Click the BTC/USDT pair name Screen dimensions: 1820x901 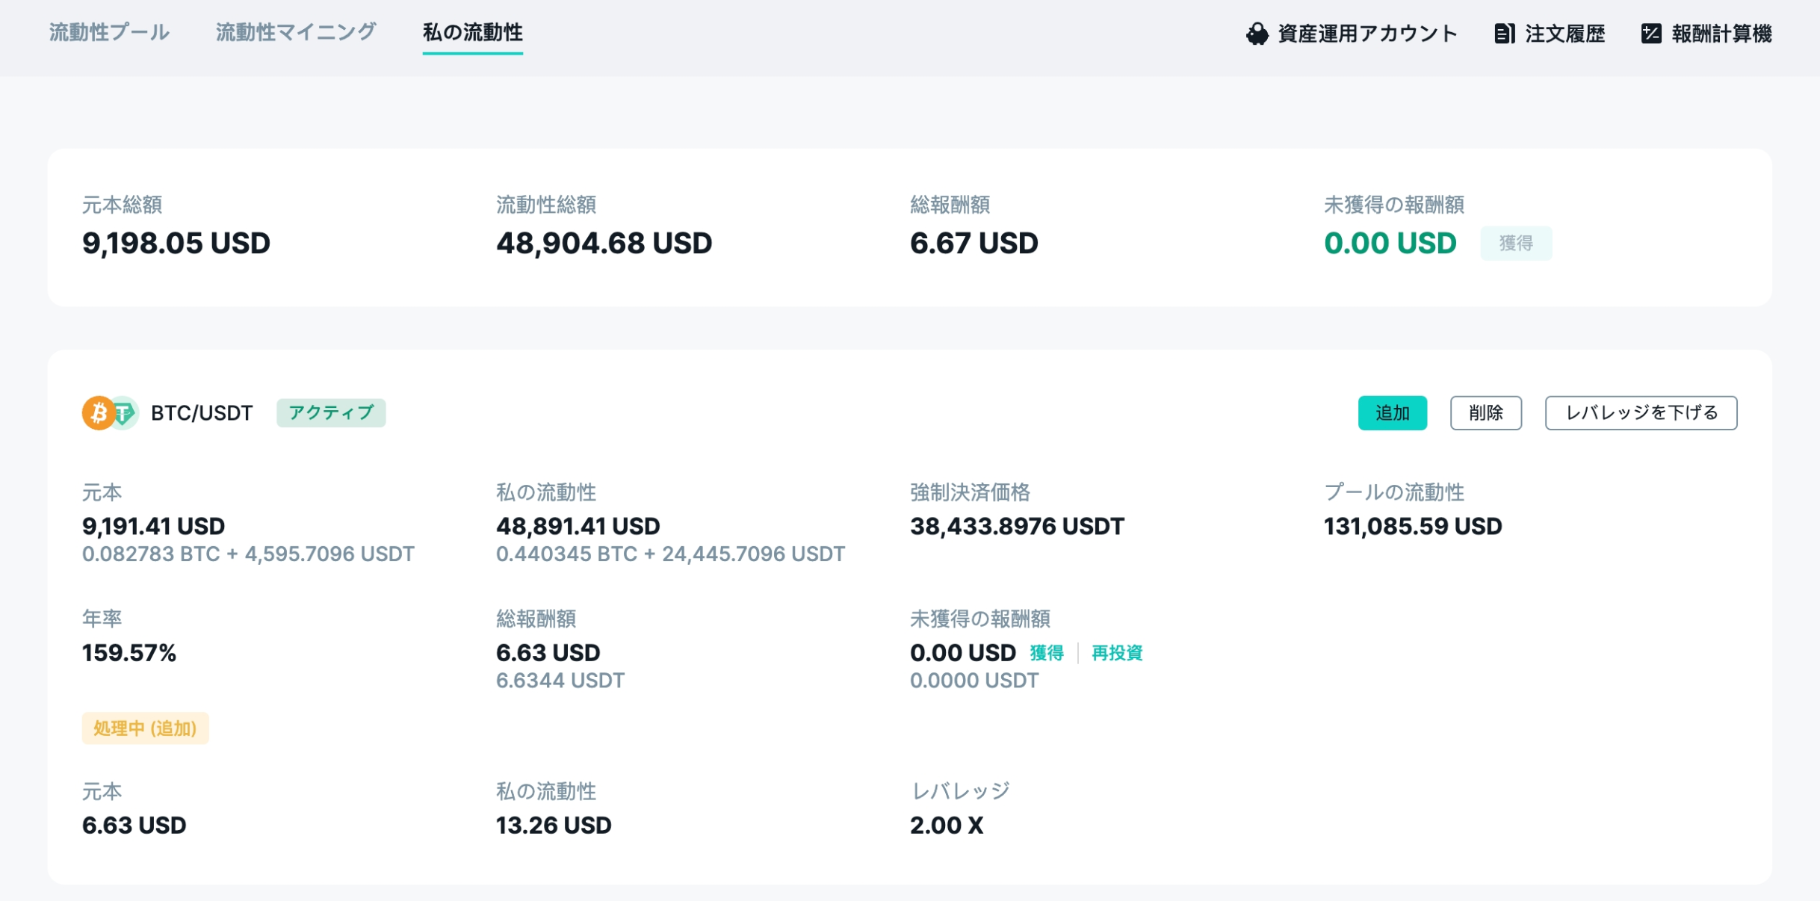click(x=202, y=413)
